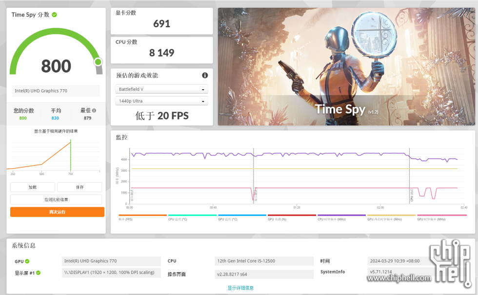Open the 1440p Ultra resolution dropdown
Screen dimensions: 478x295
[161, 101]
